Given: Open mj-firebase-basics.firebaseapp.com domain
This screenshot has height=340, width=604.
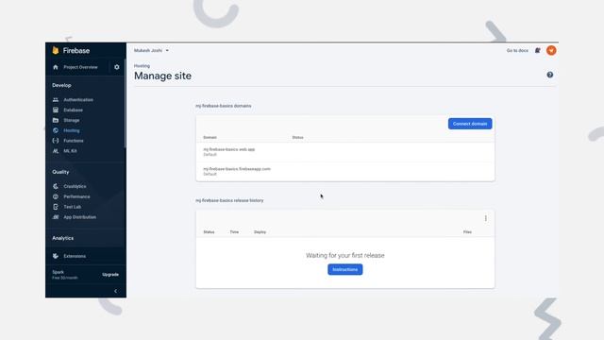Looking at the screenshot, I should click(237, 169).
